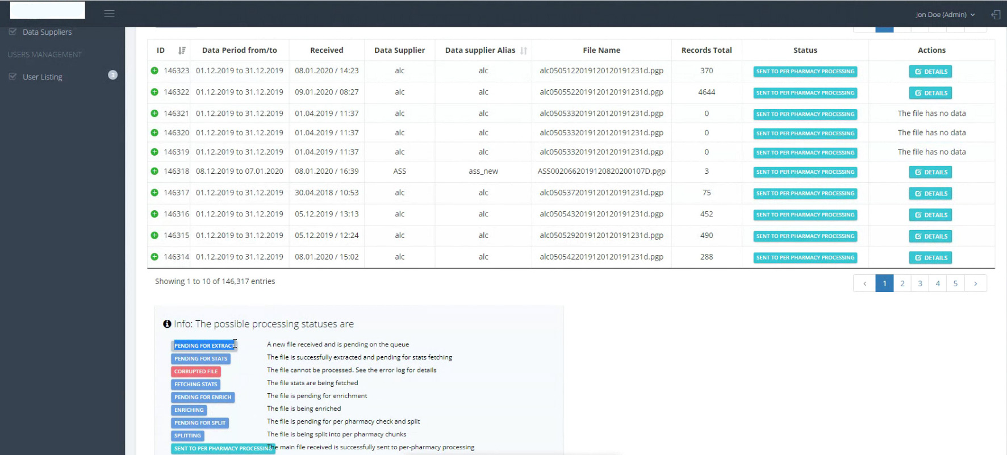Expand row 146315 with the green plus
Image resolution: width=1007 pixels, height=455 pixels.
tap(154, 235)
